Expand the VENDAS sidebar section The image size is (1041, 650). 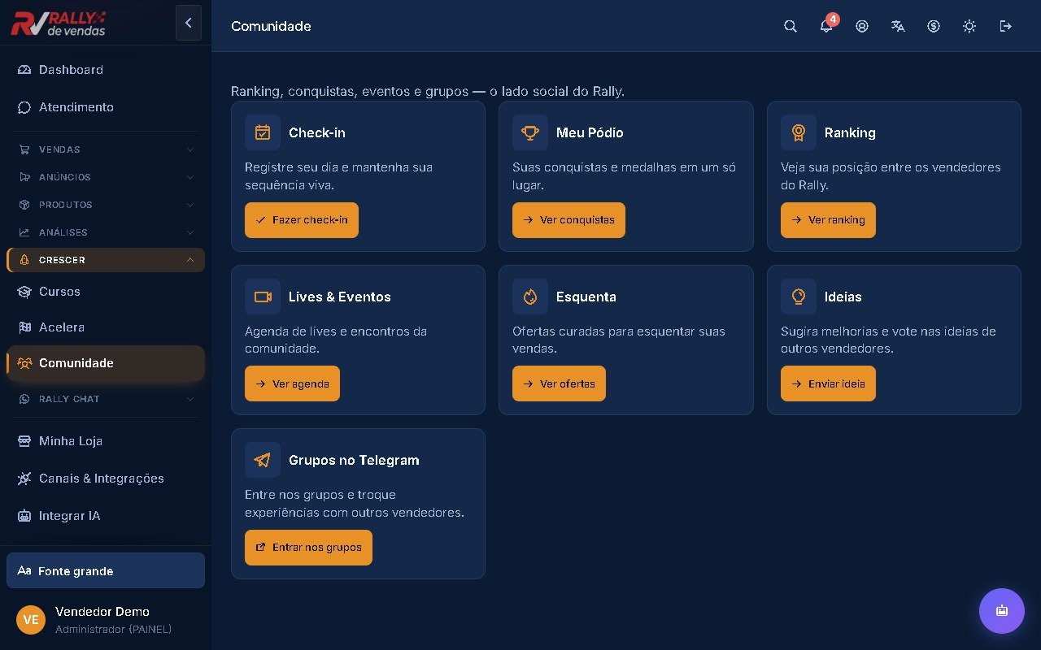click(x=106, y=149)
